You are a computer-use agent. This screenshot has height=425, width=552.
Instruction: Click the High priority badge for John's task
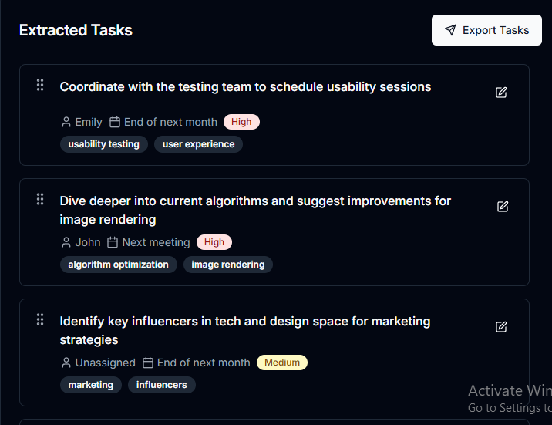click(x=214, y=242)
